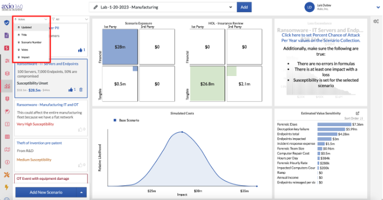383x200 pixels.
Task: Open the yellow lightning bolt sidebar icon
Action: pos(7,187)
